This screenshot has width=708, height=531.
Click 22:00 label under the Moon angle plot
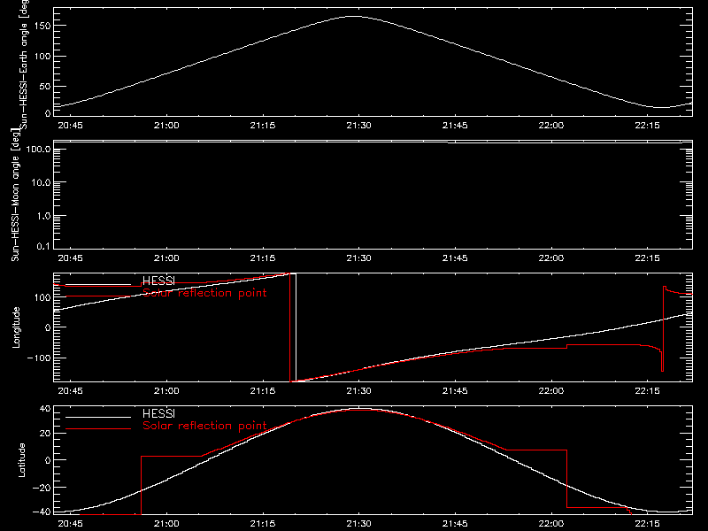[x=551, y=258]
